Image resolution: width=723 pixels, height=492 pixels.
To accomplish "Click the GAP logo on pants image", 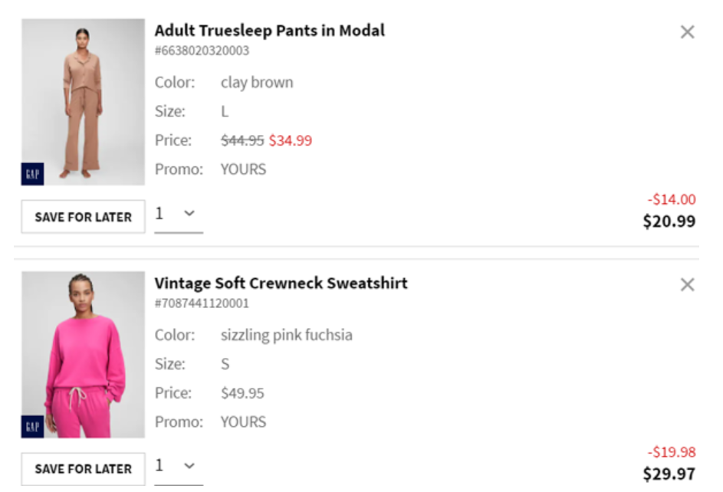I will coord(33,174).
